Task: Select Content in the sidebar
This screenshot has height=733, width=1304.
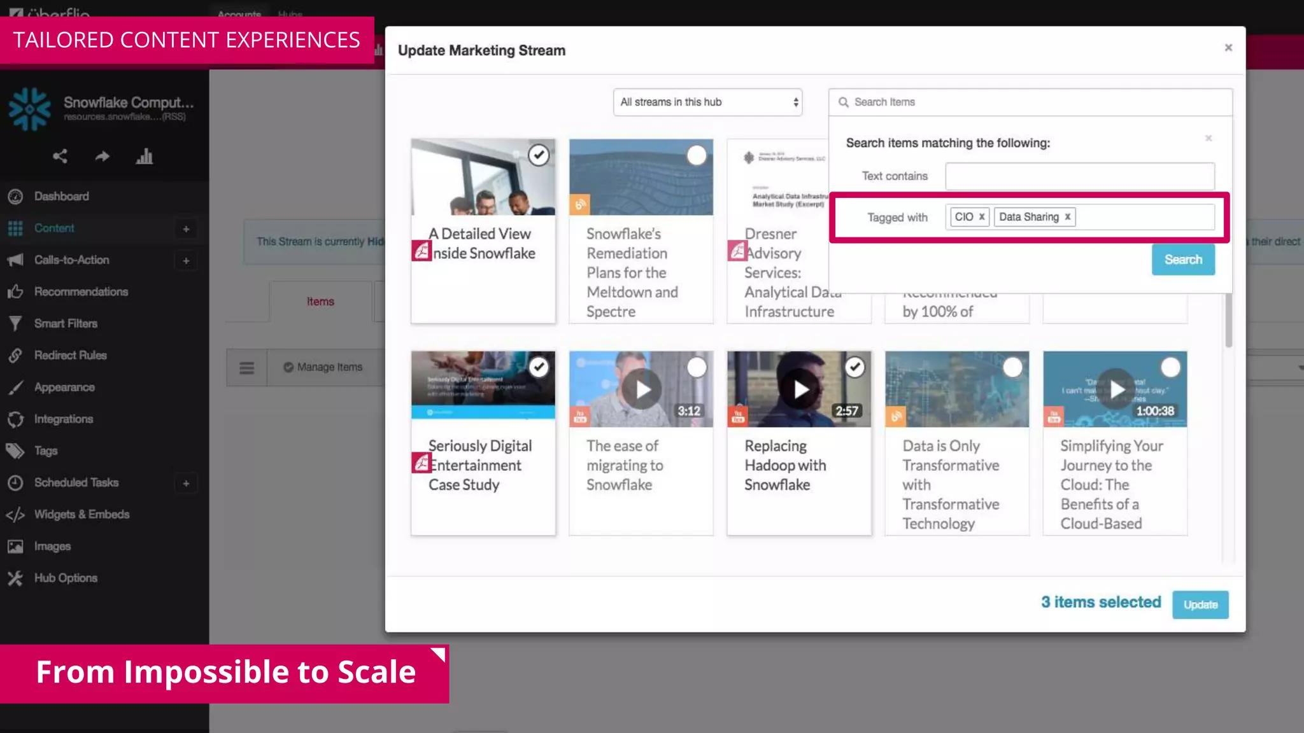Action: pyautogui.click(x=54, y=228)
